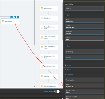
Task: Click the trash delete icon above My New Tab
Action: click(x=15, y=17)
